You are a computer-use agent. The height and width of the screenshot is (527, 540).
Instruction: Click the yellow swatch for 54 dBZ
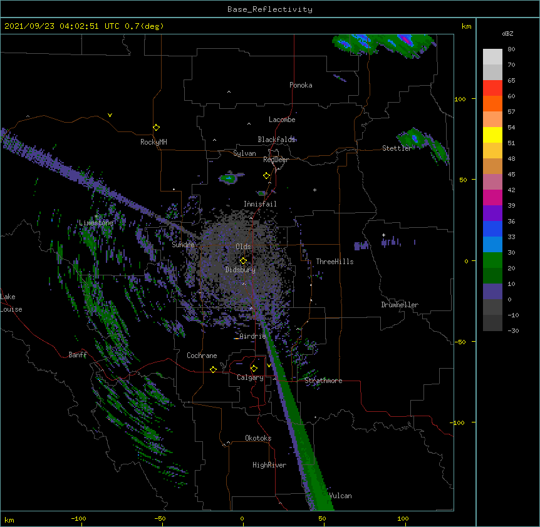(x=492, y=135)
